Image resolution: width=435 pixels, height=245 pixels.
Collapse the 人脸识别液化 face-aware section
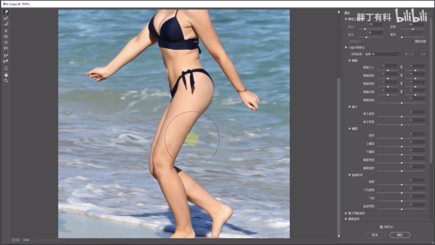tap(346, 47)
